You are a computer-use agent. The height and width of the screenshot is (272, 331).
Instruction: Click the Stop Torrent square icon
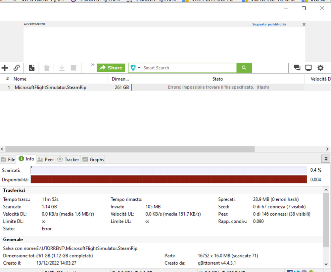[73, 68]
